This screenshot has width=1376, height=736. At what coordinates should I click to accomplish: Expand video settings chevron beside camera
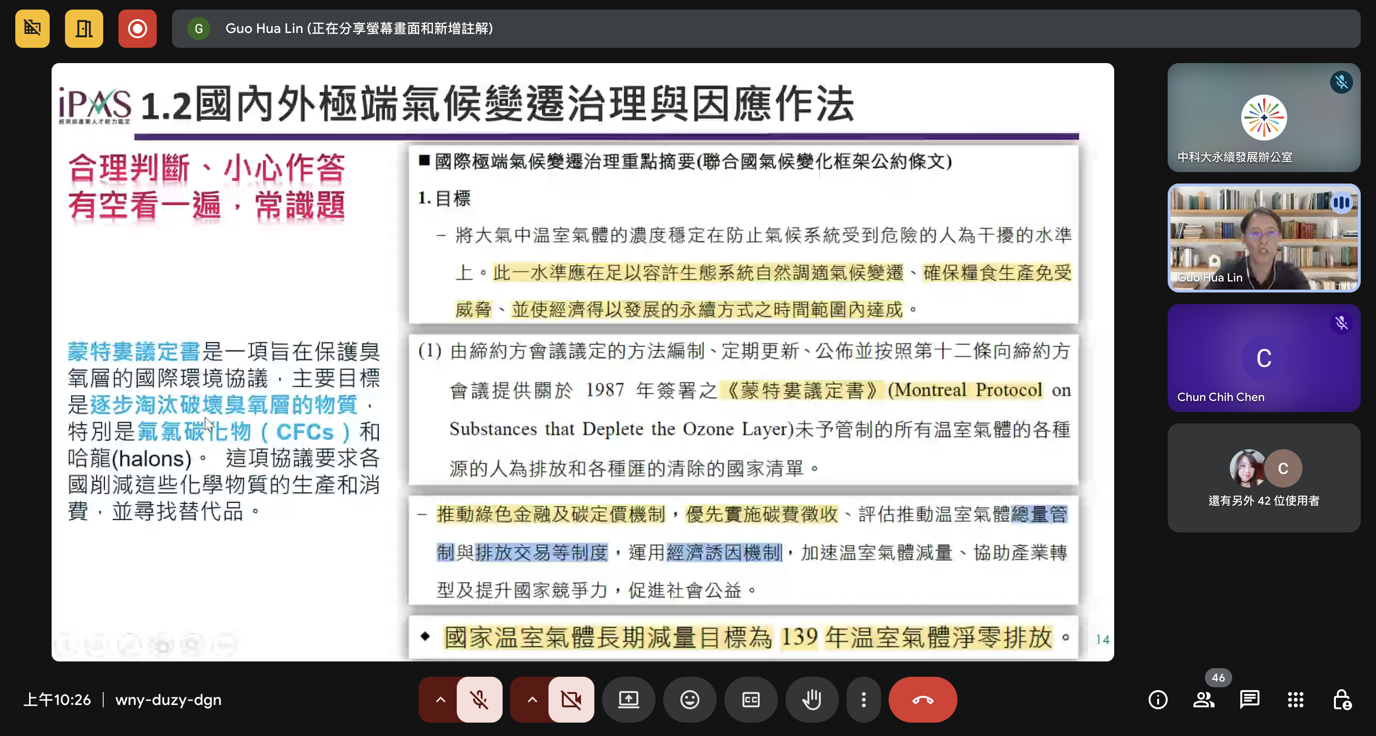point(533,699)
